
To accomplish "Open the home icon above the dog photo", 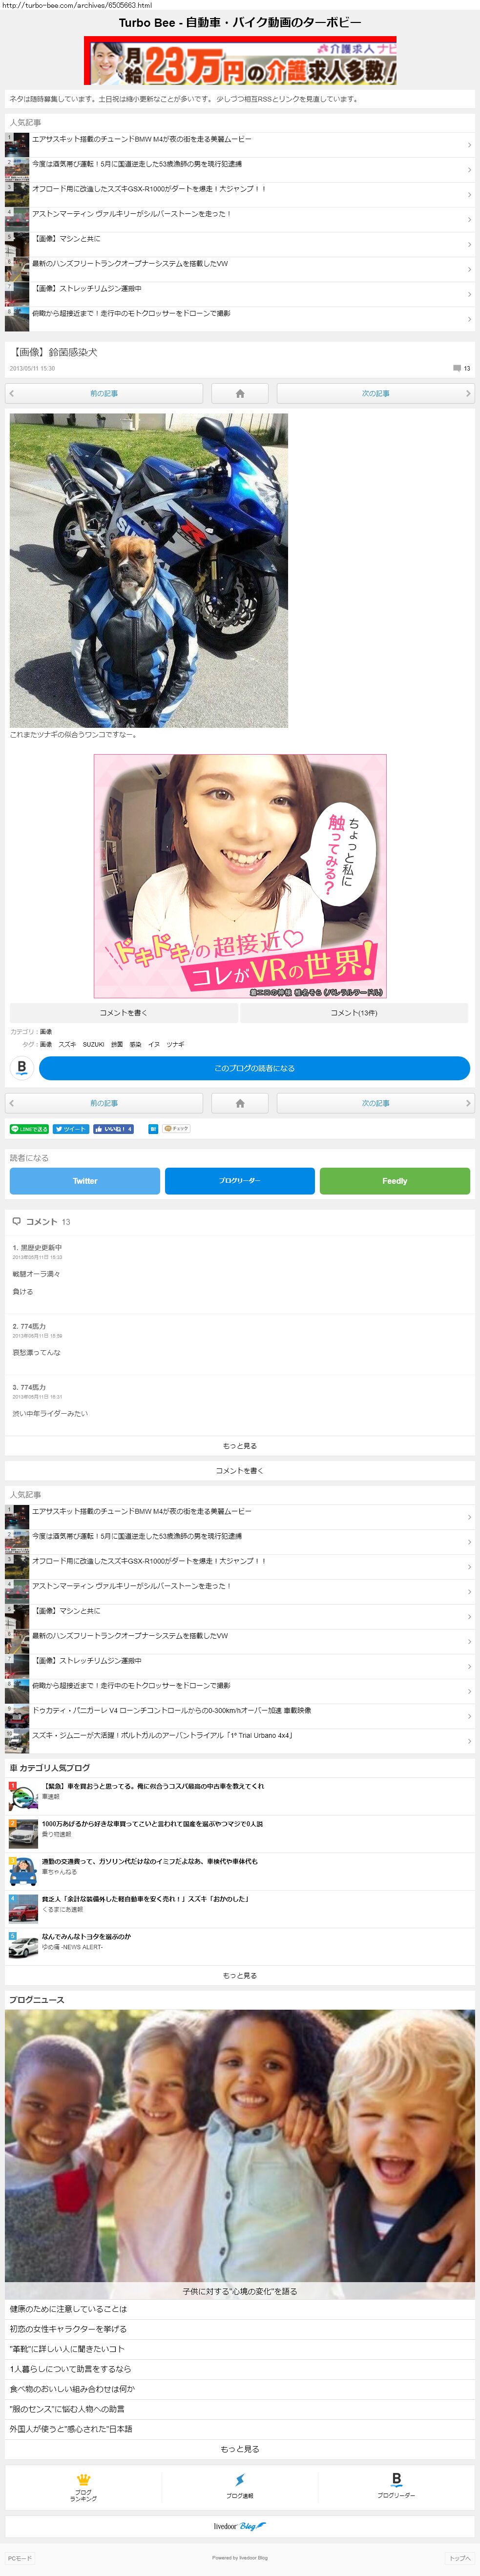I will [x=240, y=393].
